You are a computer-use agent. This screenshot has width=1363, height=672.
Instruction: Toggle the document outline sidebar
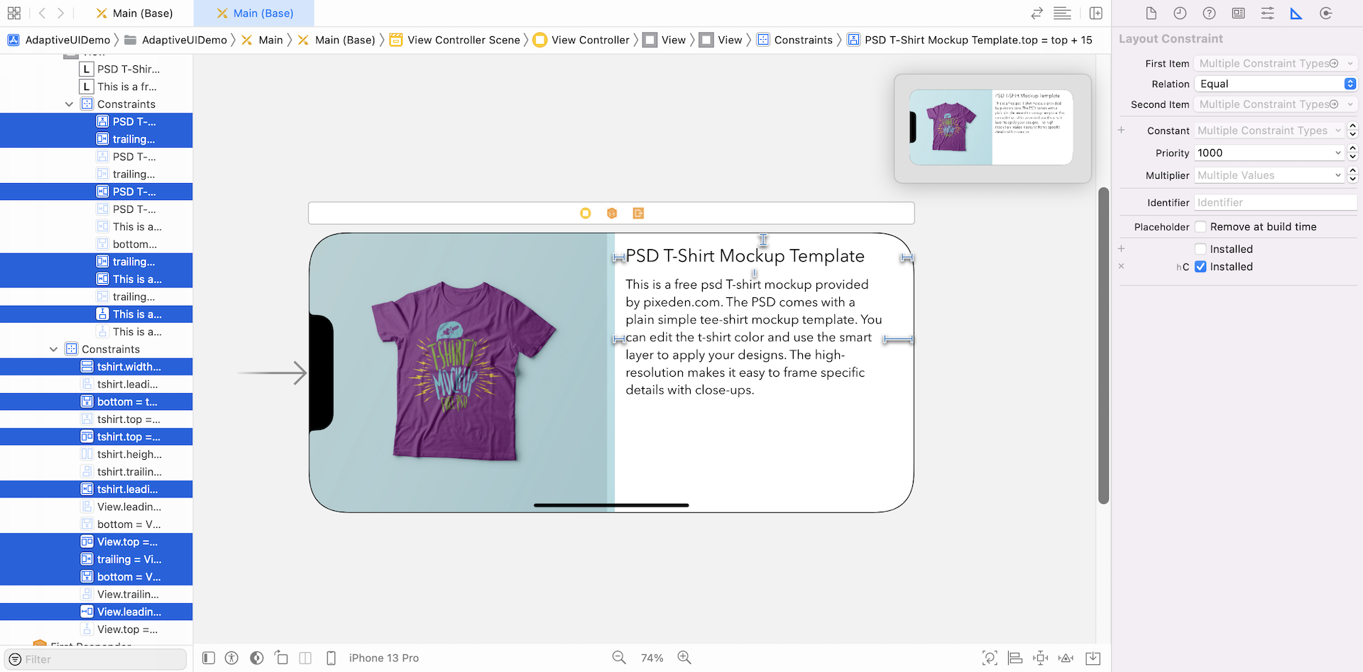[x=209, y=658]
